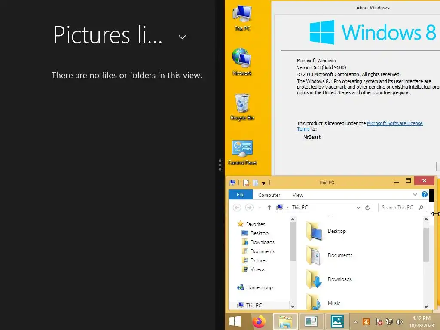Close the This PC window
The width and height of the screenshot is (440, 330).
click(424, 181)
